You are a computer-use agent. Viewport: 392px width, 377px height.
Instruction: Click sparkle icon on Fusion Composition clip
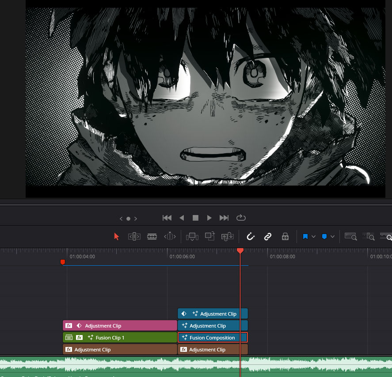click(184, 337)
